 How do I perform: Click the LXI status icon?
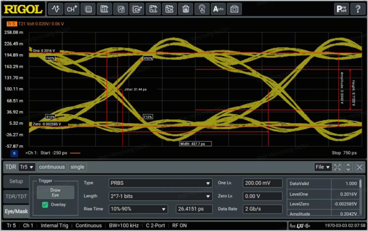[300, 226]
